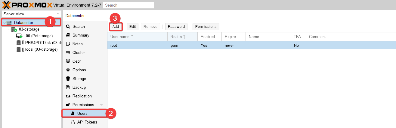Click the Remove button
This screenshot has height=128, width=396.
coord(150,27)
